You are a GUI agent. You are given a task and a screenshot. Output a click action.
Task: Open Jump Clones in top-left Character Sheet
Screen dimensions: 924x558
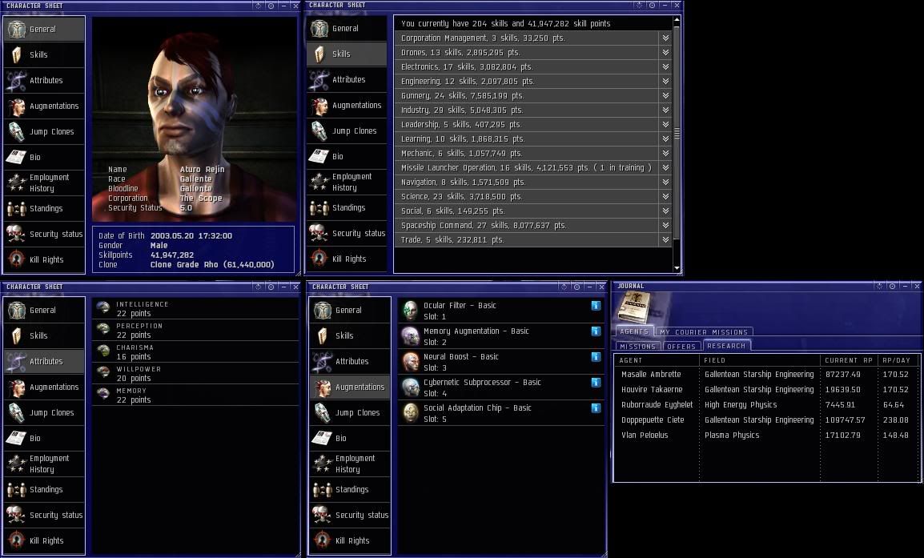click(44, 131)
